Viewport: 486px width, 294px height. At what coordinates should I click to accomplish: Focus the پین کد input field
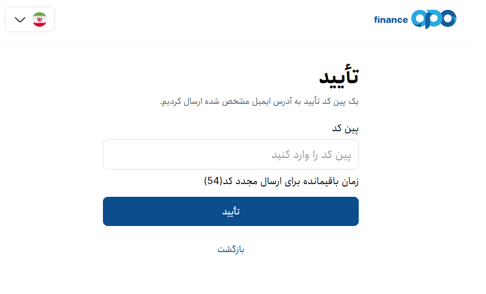click(230, 154)
